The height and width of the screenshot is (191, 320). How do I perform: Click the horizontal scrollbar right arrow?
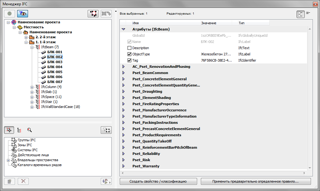(x=304, y=173)
